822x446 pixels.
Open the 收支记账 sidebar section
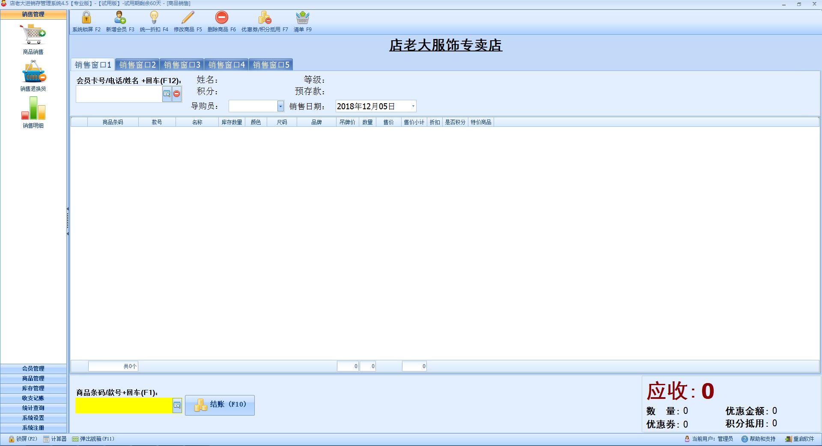tap(33, 398)
